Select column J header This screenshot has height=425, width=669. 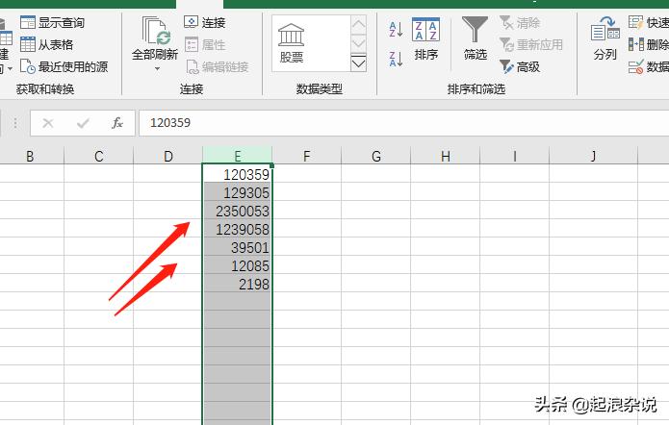(x=594, y=156)
